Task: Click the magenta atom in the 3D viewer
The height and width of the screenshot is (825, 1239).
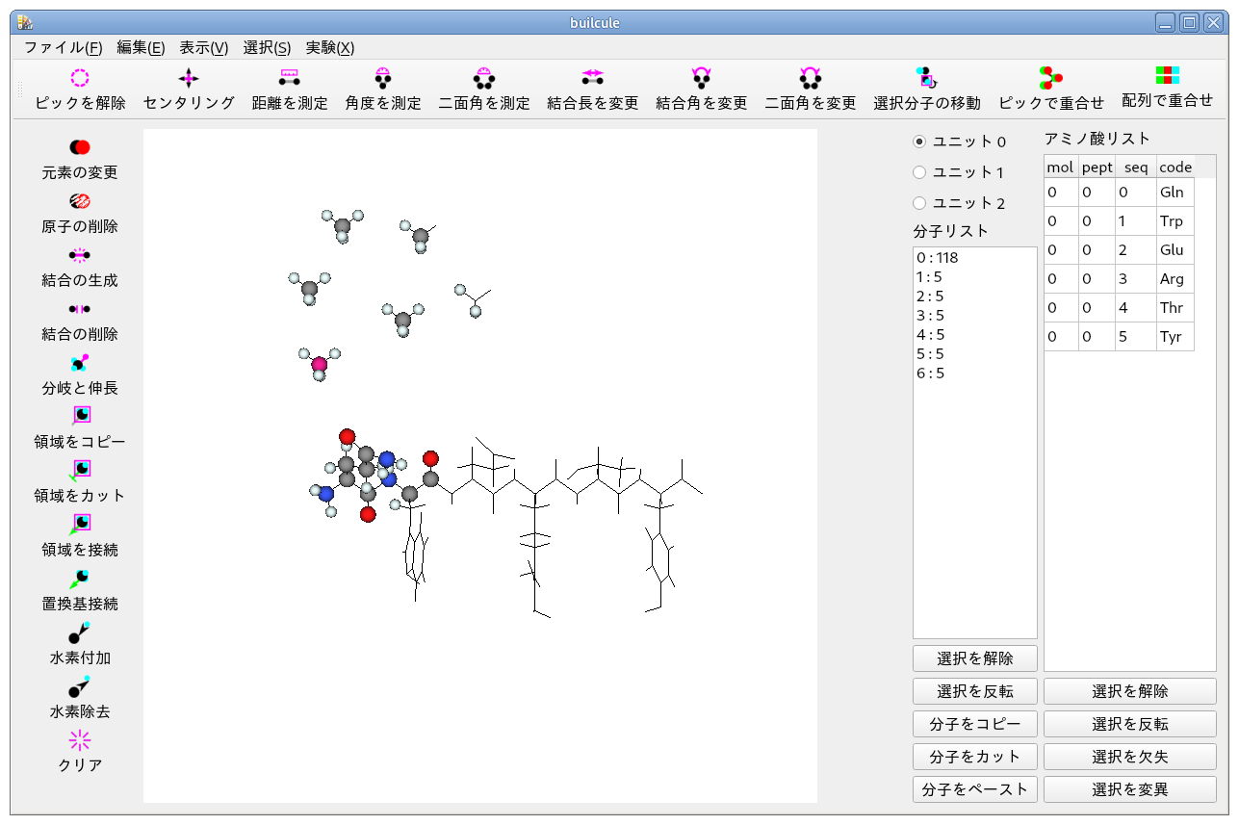Action: 320,364
